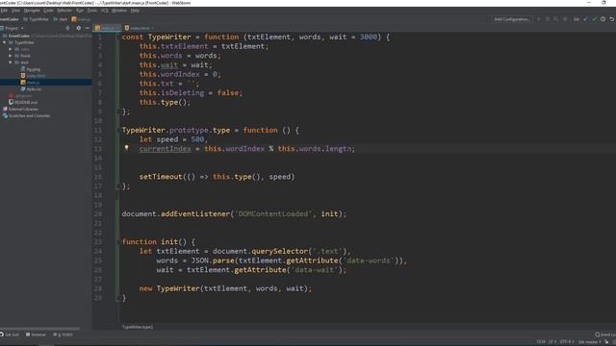The image size is (616, 346).
Task: Click the Run icon in toolbar
Action: click(x=539, y=19)
